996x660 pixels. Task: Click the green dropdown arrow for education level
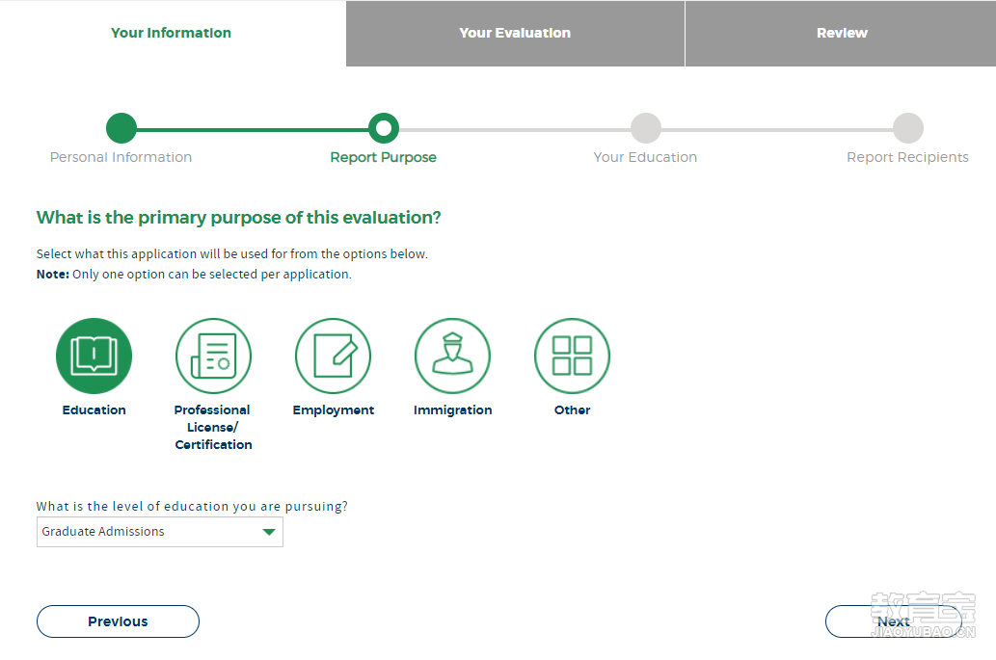click(x=269, y=532)
